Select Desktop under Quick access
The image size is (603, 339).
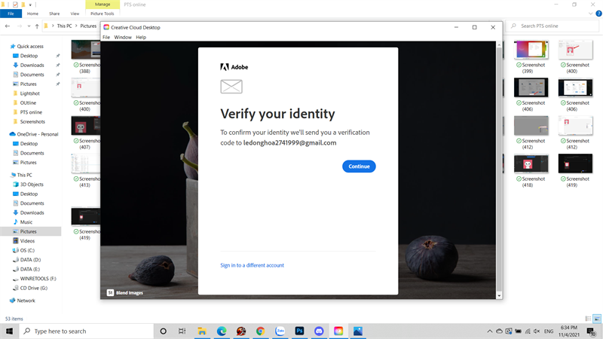[x=29, y=56]
